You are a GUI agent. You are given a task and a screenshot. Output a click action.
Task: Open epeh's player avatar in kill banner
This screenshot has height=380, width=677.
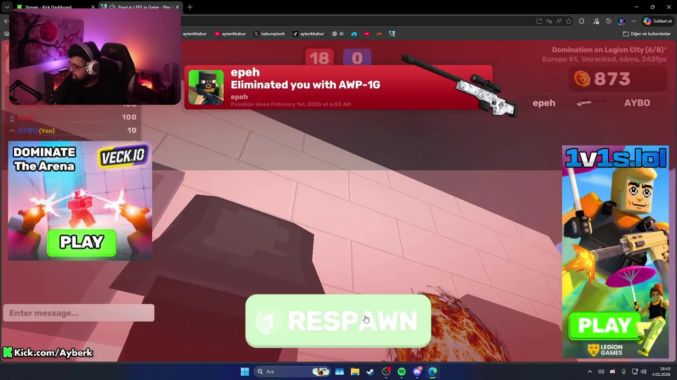(206, 87)
